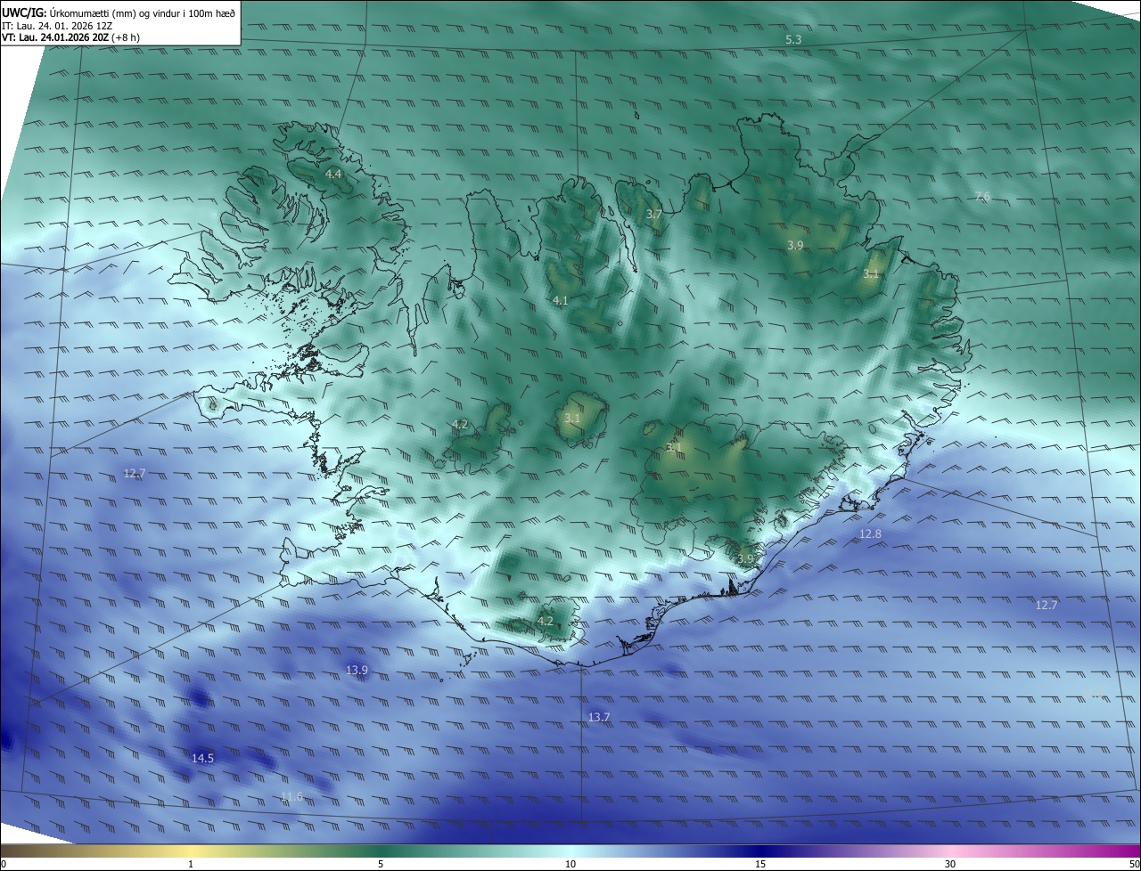The height and width of the screenshot is (871, 1141).
Task: Click the colour scale tick labelled 15
Action: 760,864
